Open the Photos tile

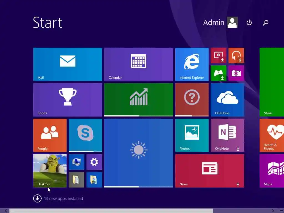click(x=192, y=135)
